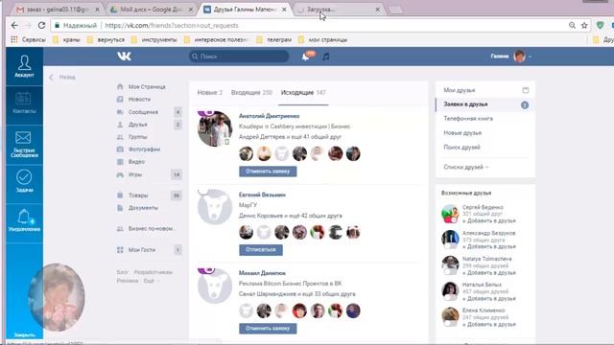Click Отписаться under Евгений Вязьмин
The height and width of the screenshot is (345, 614).
[261, 249]
